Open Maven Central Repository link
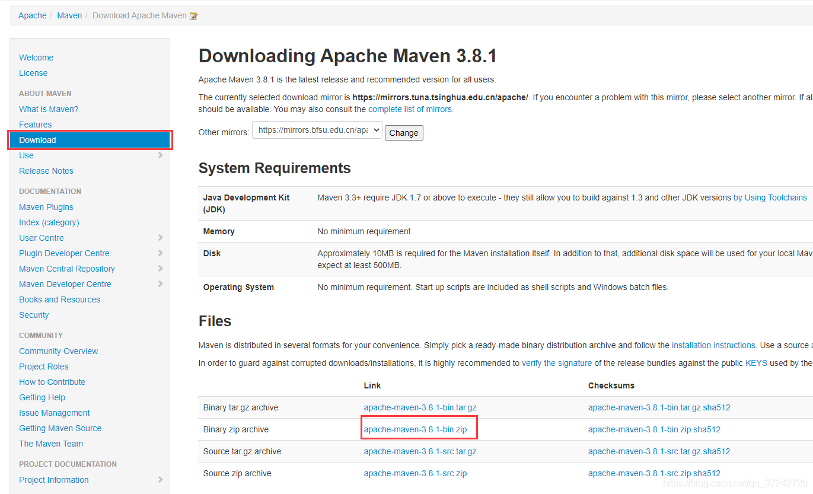 [67, 269]
